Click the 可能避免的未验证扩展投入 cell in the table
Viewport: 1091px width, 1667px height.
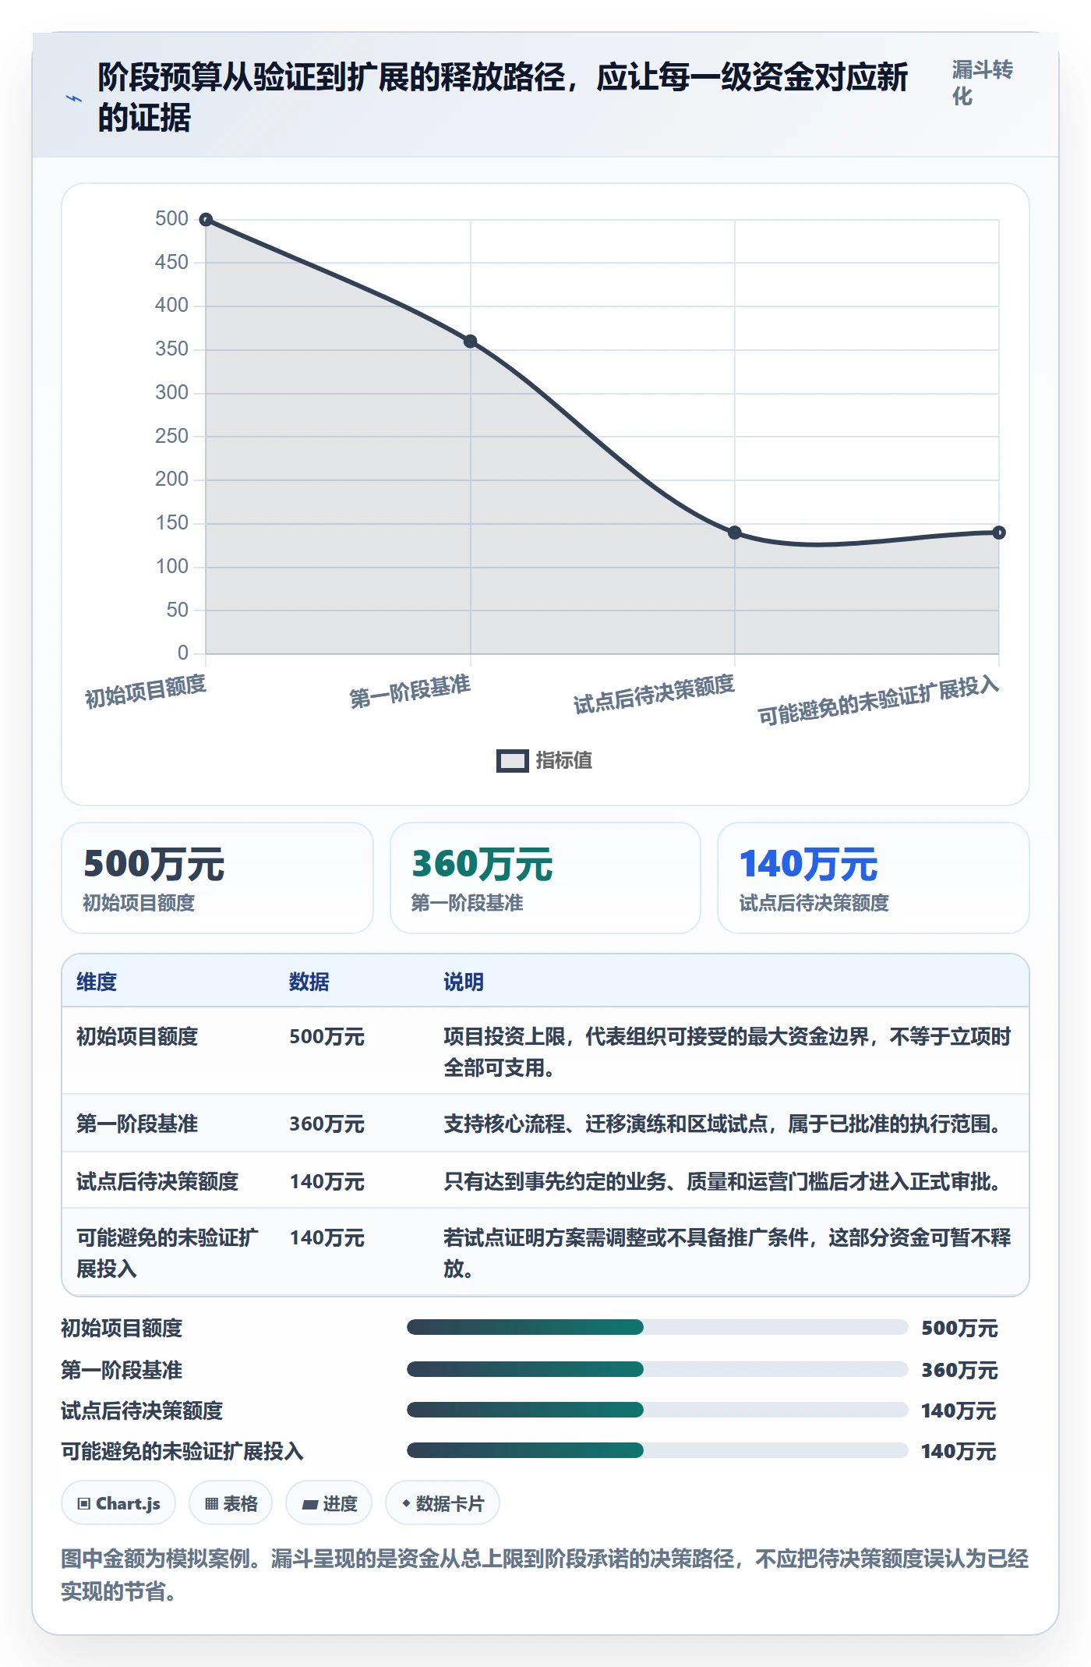click(x=168, y=1253)
